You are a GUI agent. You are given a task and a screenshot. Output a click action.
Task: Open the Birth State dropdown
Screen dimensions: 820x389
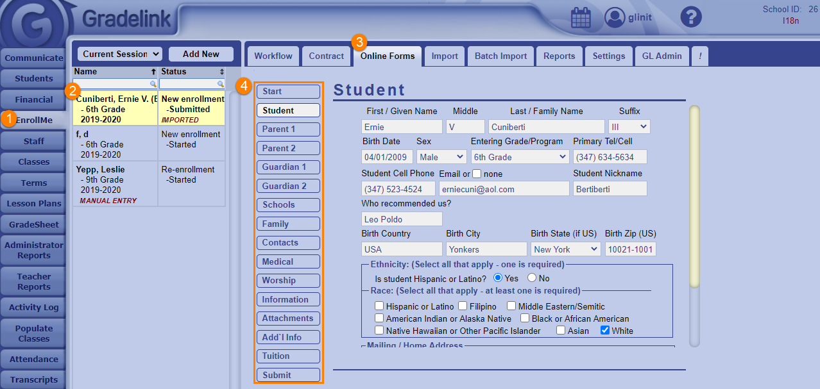click(x=565, y=249)
